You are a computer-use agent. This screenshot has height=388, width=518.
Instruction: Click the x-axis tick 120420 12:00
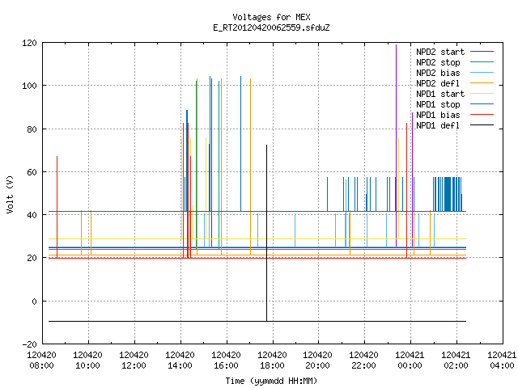[134, 361]
